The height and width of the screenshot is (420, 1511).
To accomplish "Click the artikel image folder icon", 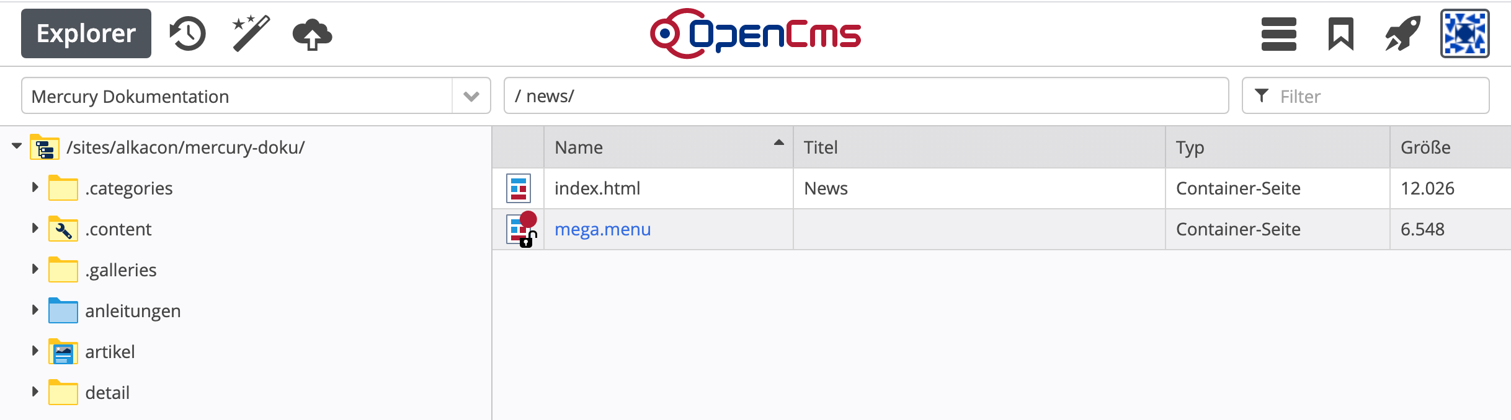I will [63, 351].
